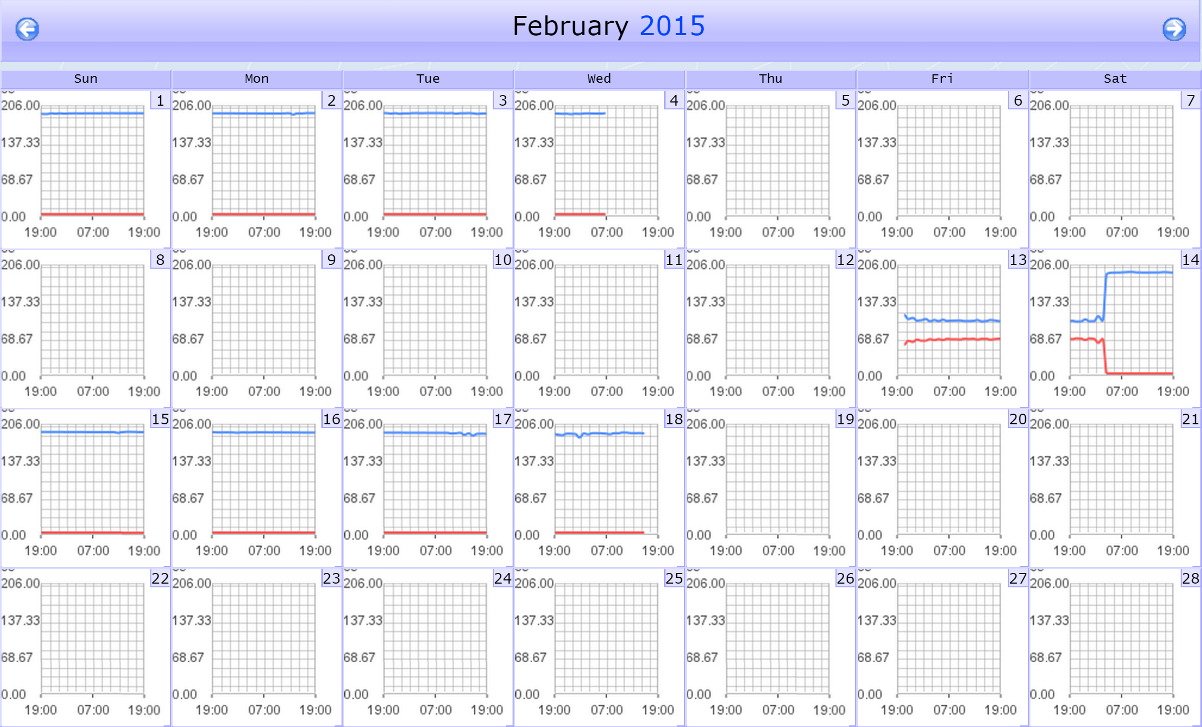Open day 20 date number
The image size is (1202, 727).
1018,419
